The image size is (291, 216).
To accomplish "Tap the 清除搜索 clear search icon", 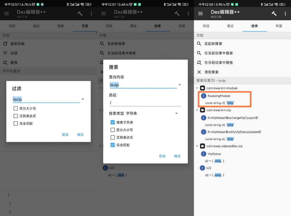I will (198, 72).
